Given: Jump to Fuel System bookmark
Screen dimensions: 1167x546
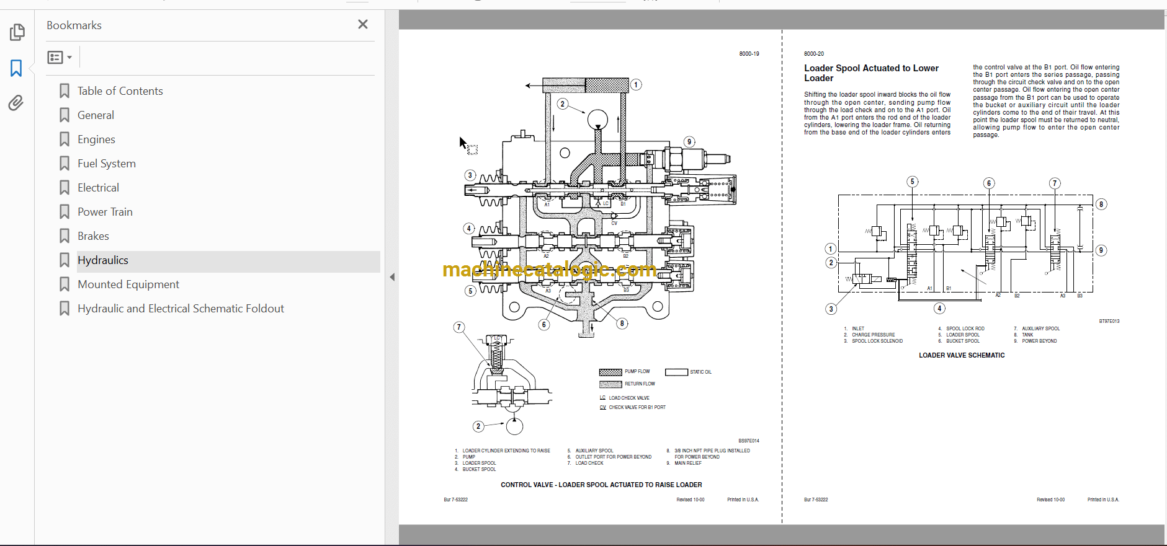Looking at the screenshot, I should pos(106,164).
